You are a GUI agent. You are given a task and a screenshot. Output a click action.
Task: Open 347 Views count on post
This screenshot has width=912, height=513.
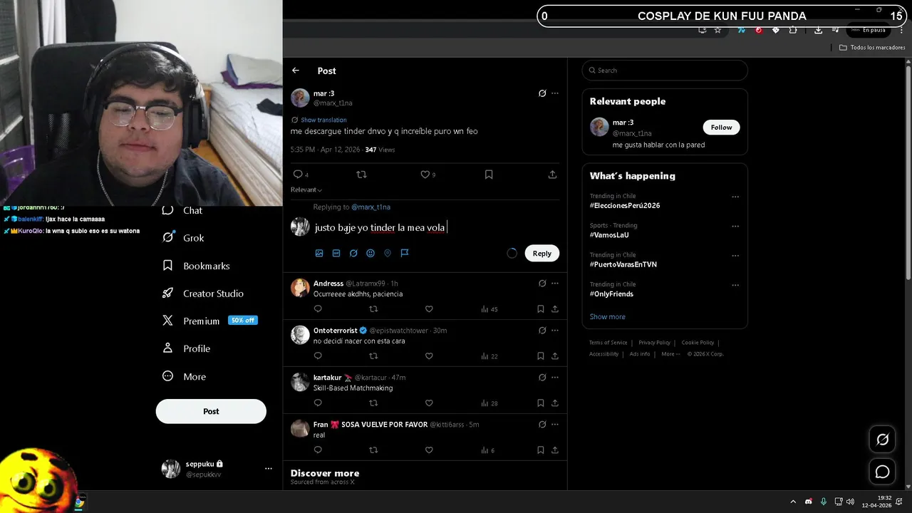point(380,150)
